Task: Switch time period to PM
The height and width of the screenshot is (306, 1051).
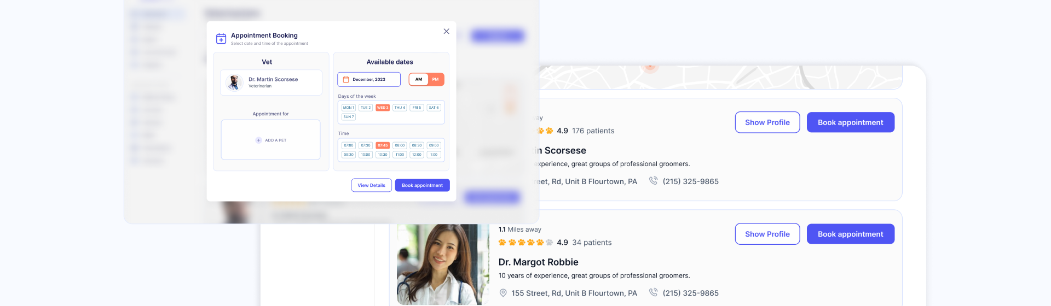Action: [x=435, y=80]
